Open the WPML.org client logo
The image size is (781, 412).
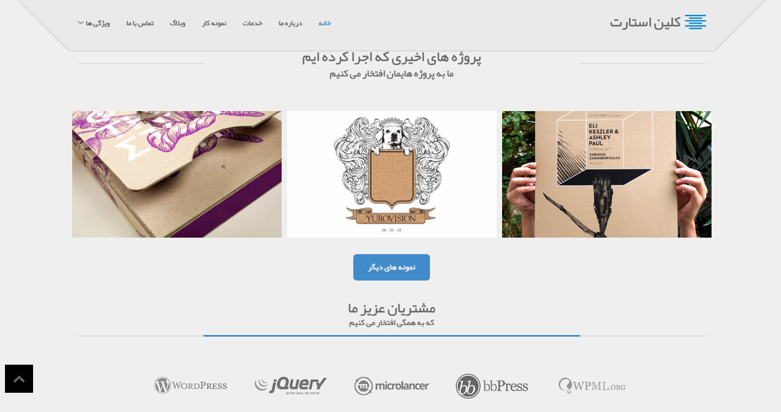[x=592, y=386]
